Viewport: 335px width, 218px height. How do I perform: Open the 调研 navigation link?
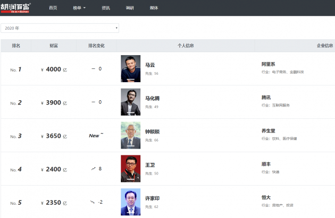pyautogui.click(x=130, y=8)
